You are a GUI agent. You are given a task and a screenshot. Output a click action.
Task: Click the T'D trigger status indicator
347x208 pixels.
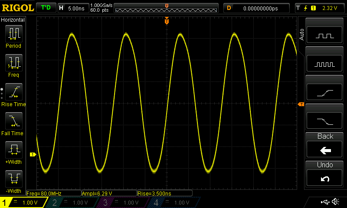tap(46, 8)
